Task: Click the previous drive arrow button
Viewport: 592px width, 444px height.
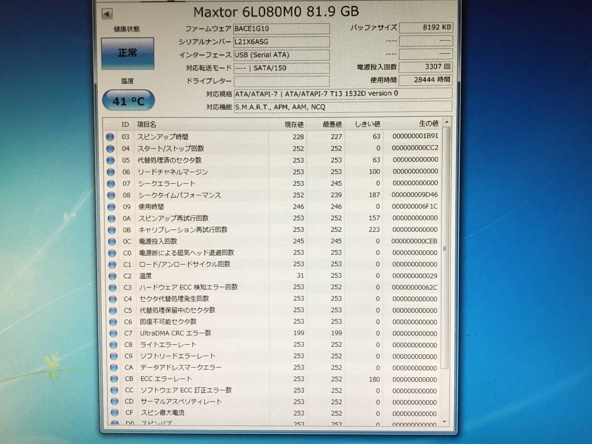Action: 108,14
